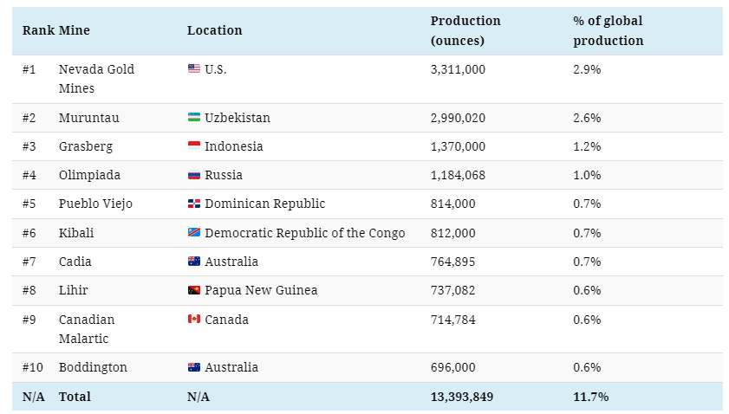The width and height of the screenshot is (729, 414).
Task: Select the Production (ounces) column header
Action: pyautogui.click(x=465, y=30)
